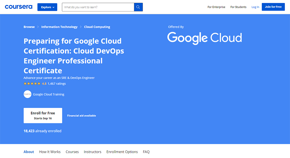Click the '18,423 already enrolled' text

tap(42, 131)
